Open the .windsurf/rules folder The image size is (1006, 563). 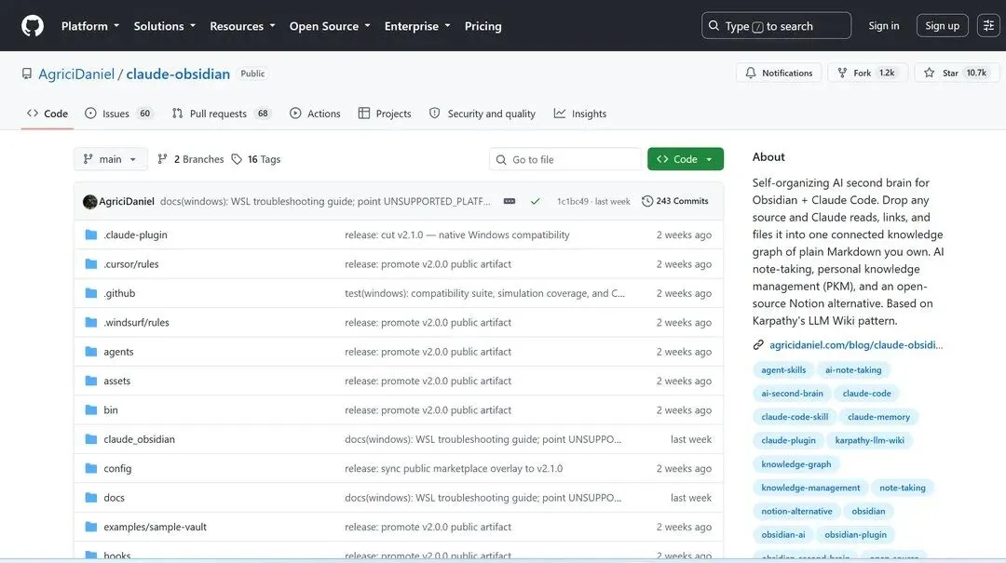point(136,323)
